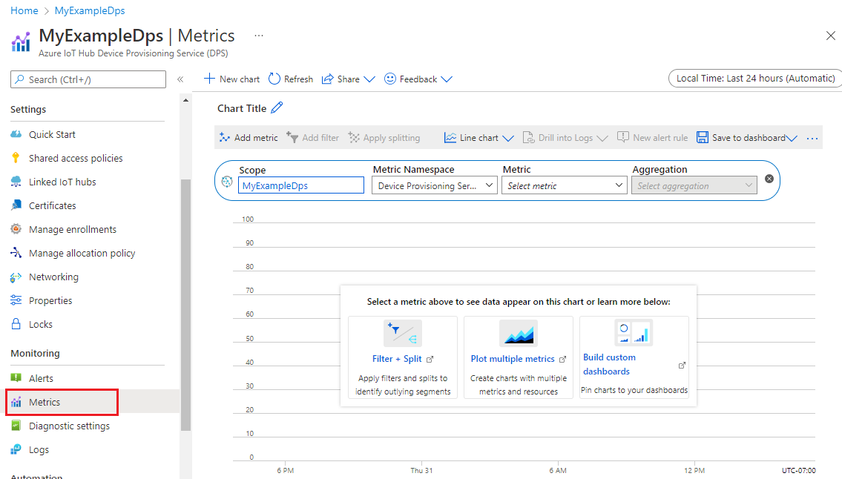
Task: Navigate to Home via the breadcrumb
Action: pos(24,10)
